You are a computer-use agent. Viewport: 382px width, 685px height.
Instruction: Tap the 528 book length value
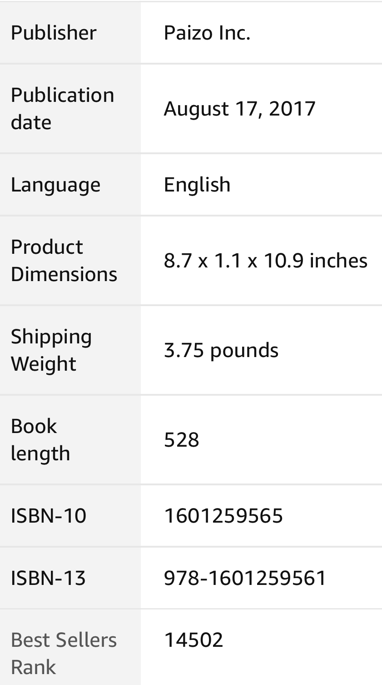182,440
